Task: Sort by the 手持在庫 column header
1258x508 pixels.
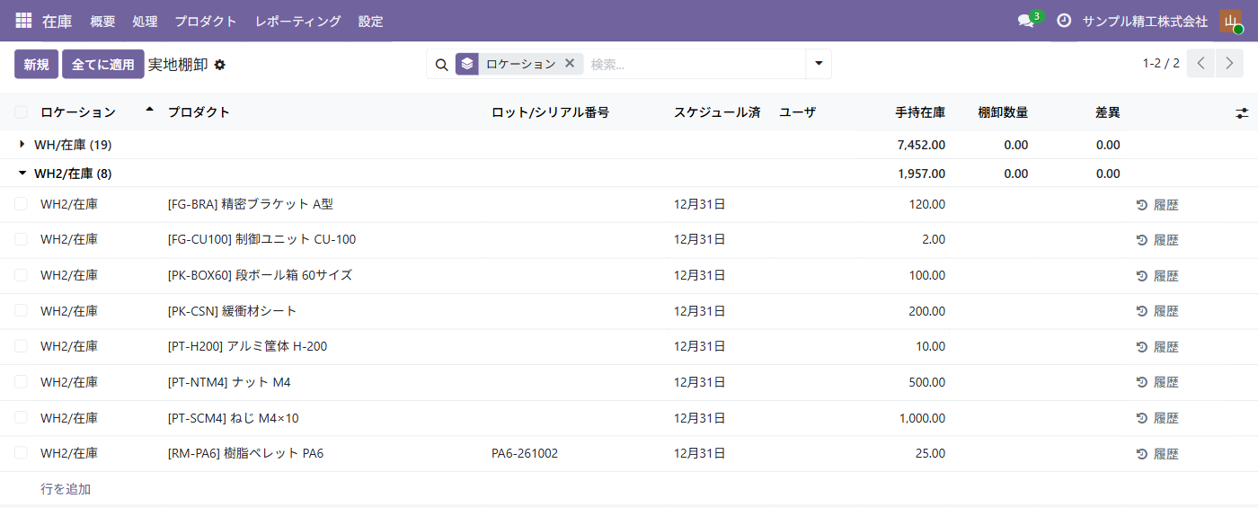Action: click(920, 112)
